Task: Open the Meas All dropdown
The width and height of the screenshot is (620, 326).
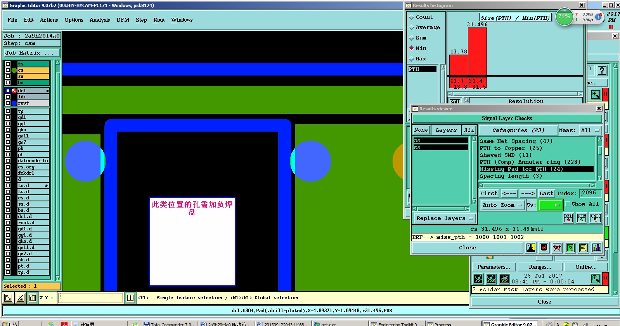Action: click(590, 130)
